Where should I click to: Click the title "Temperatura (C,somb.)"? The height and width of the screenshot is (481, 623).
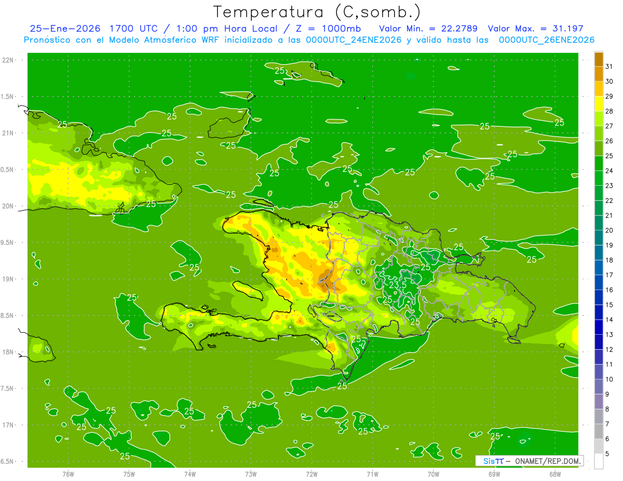pyautogui.click(x=317, y=12)
